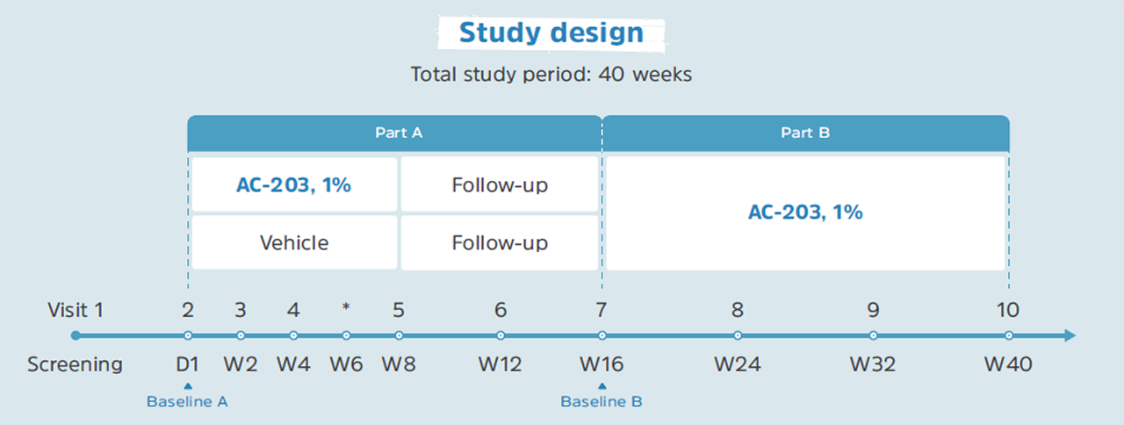The image size is (1124, 425).
Task: Select the Vehicle treatment box
Action: pyautogui.click(x=294, y=242)
